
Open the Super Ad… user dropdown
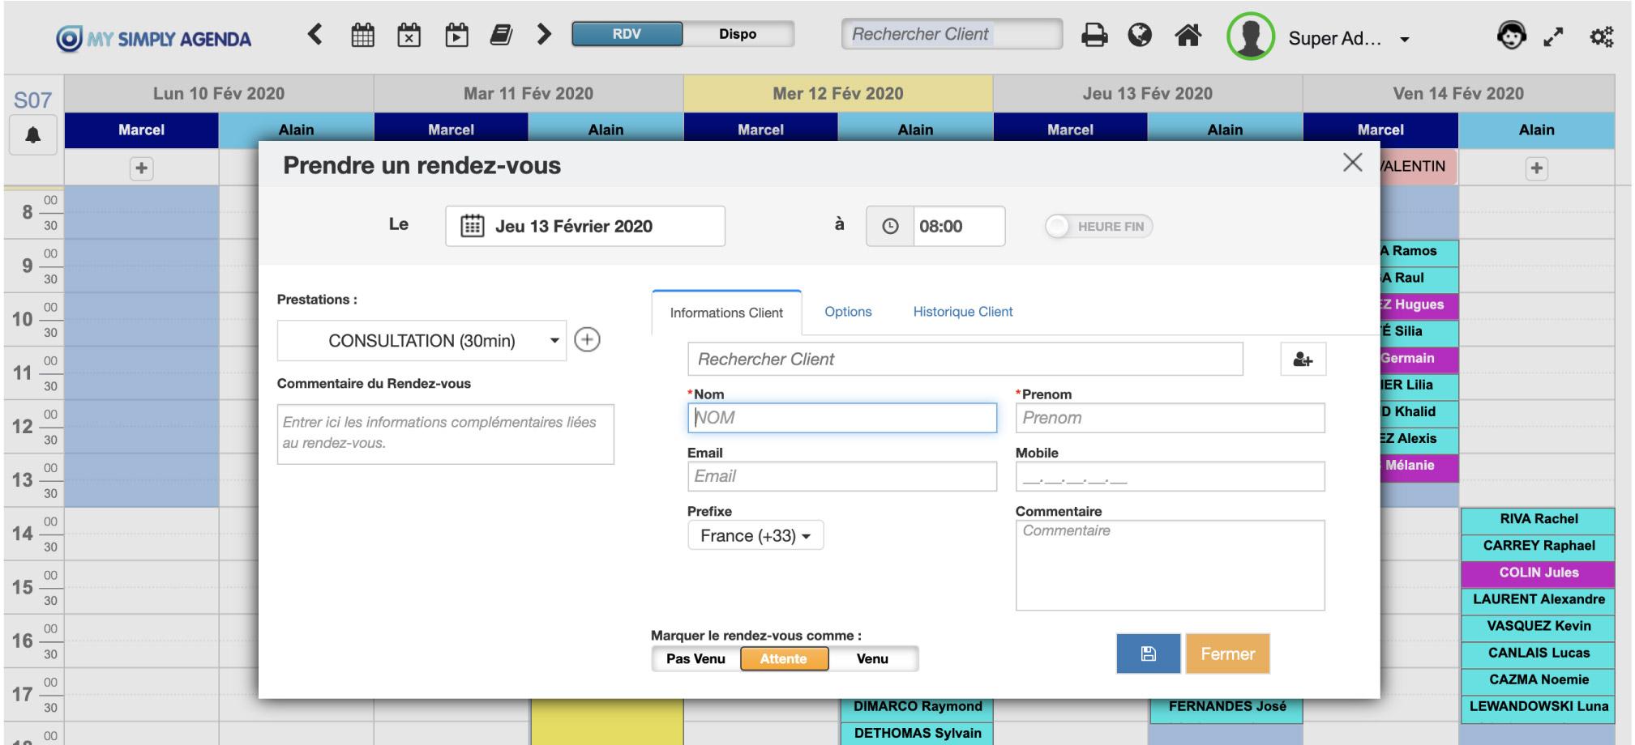1349,38
